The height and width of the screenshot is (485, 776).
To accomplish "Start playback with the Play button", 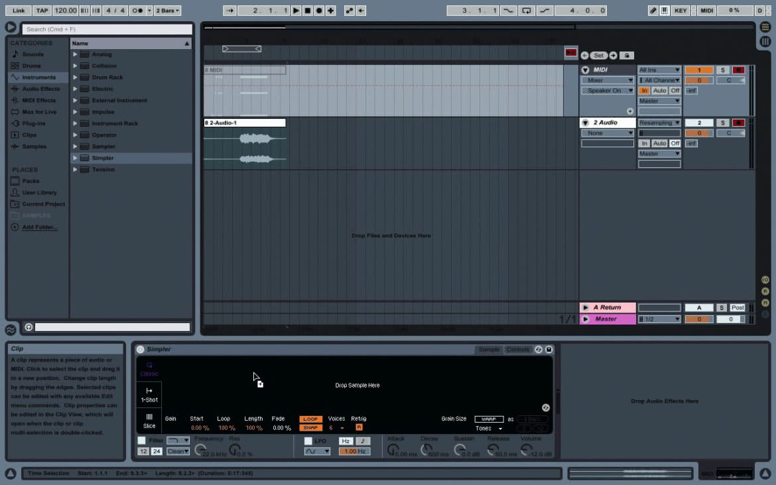I will pyautogui.click(x=296, y=11).
